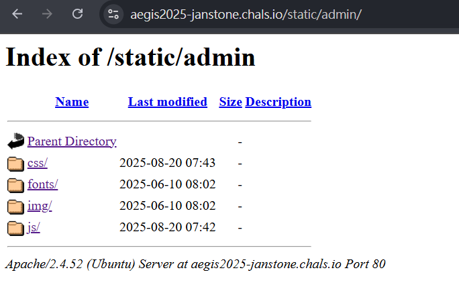Image resolution: width=459 pixels, height=301 pixels.
Task: Click the js folder icon
Action: (x=15, y=228)
